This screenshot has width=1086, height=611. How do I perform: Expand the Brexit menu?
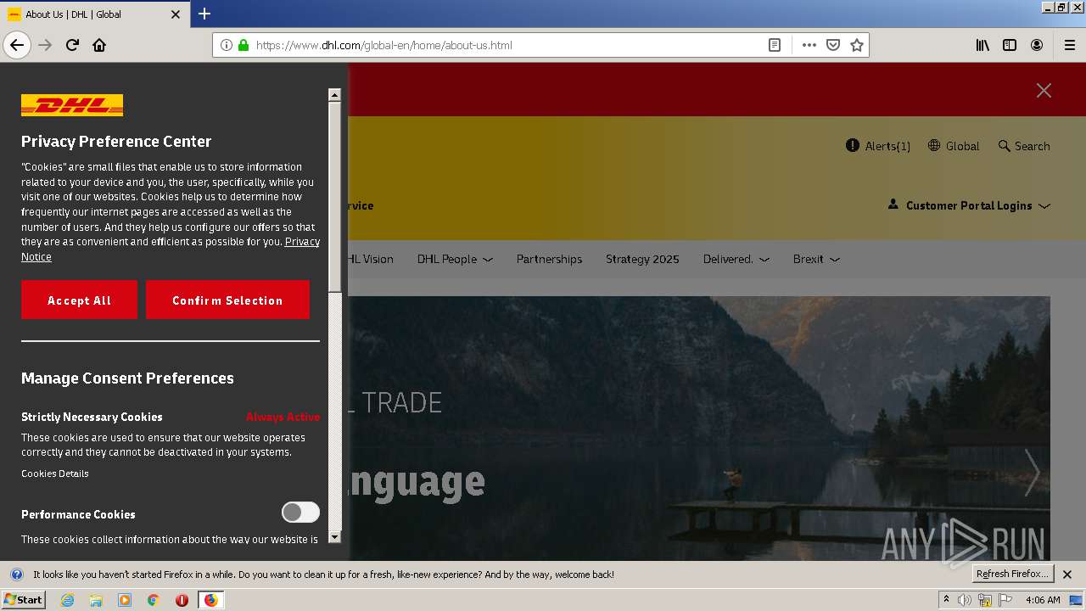coord(816,259)
